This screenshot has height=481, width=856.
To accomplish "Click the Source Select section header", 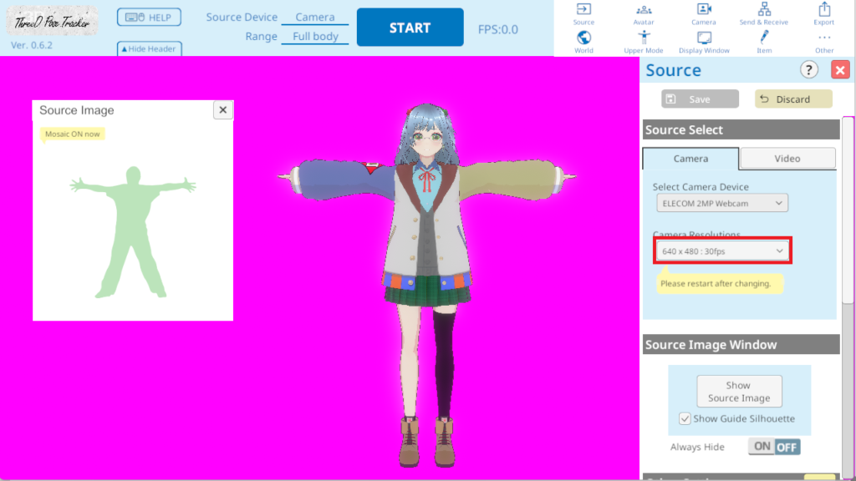I will click(741, 129).
